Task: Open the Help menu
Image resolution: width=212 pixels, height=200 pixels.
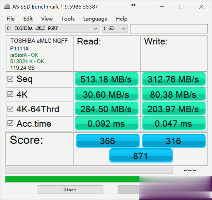Action: (x=122, y=19)
